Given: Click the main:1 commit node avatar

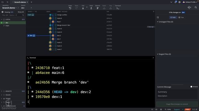Looking at the screenshot, I should point(50,49).
